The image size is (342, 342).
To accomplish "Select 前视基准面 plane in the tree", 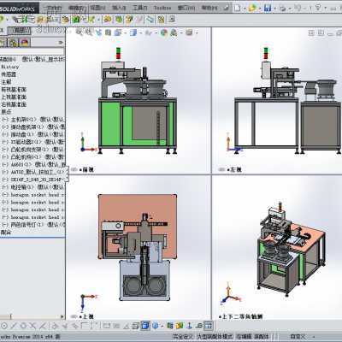I will pos(14,90).
